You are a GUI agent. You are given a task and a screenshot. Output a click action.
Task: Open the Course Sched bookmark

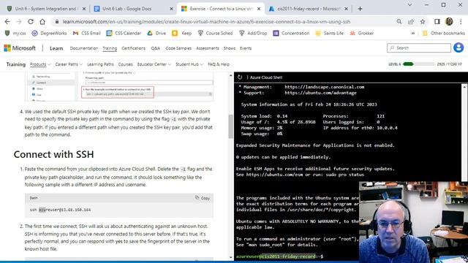click(x=215, y=33)
